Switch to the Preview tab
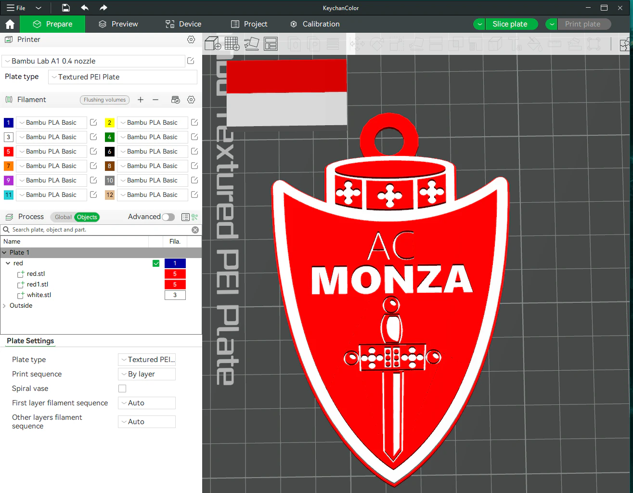The image size is (633, 493). click(118, 24)
